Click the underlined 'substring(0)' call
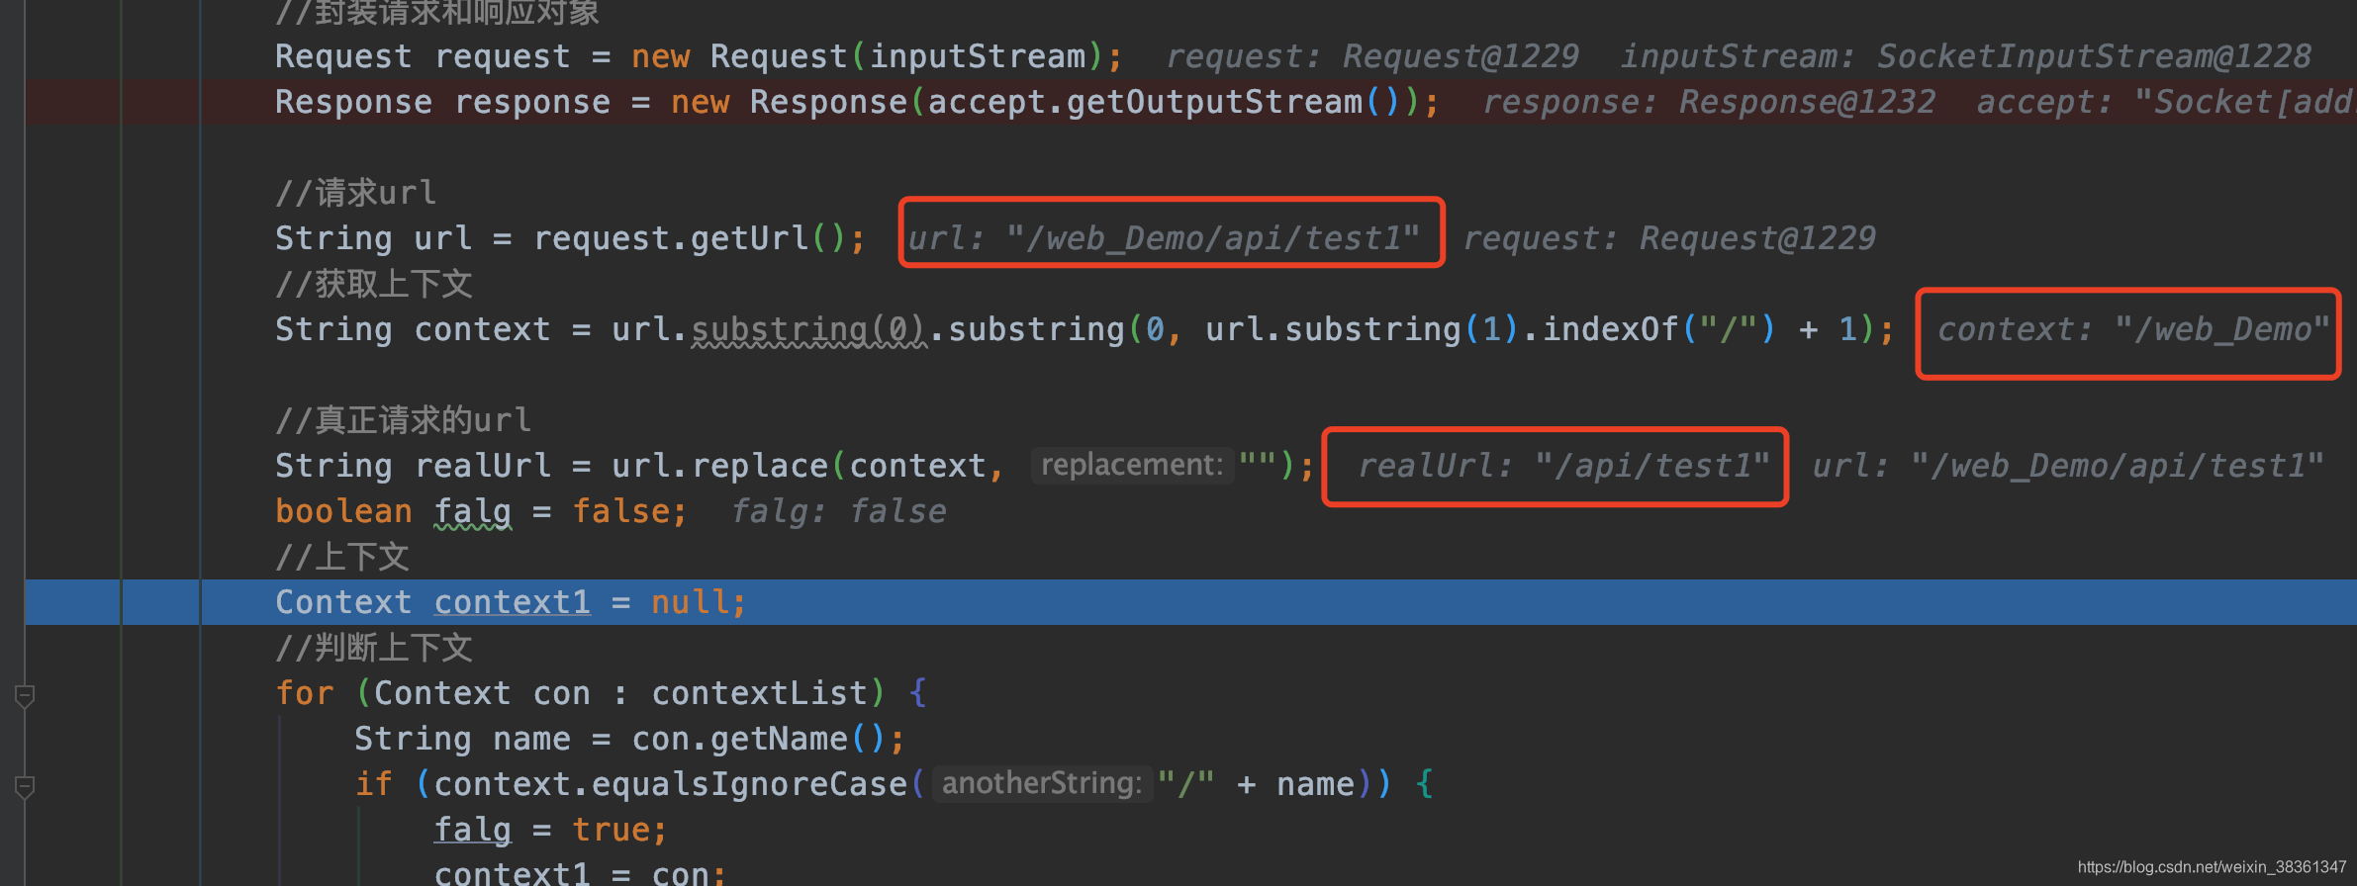 point(808,329)
